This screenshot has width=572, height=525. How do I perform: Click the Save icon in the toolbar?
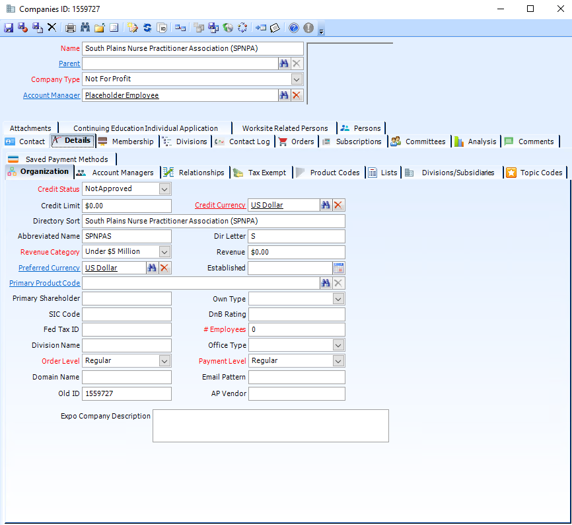[x=9, y=27]
